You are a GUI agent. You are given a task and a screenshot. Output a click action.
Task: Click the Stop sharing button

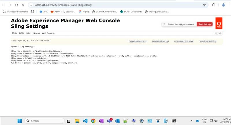[x=204, y=24]
